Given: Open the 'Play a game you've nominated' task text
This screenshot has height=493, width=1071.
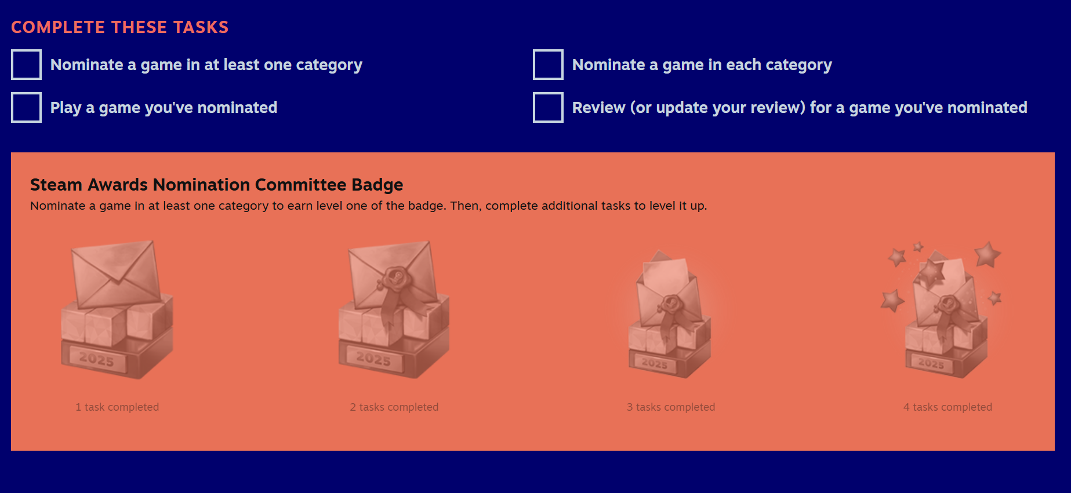Looking at the screenshot, I should point(164,108).
